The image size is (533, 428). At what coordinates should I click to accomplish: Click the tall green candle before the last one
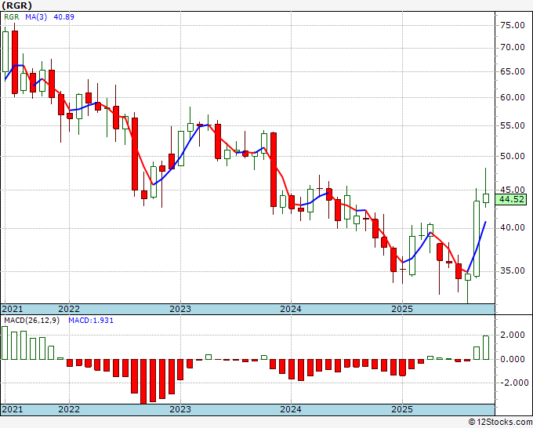click(477, 238)
